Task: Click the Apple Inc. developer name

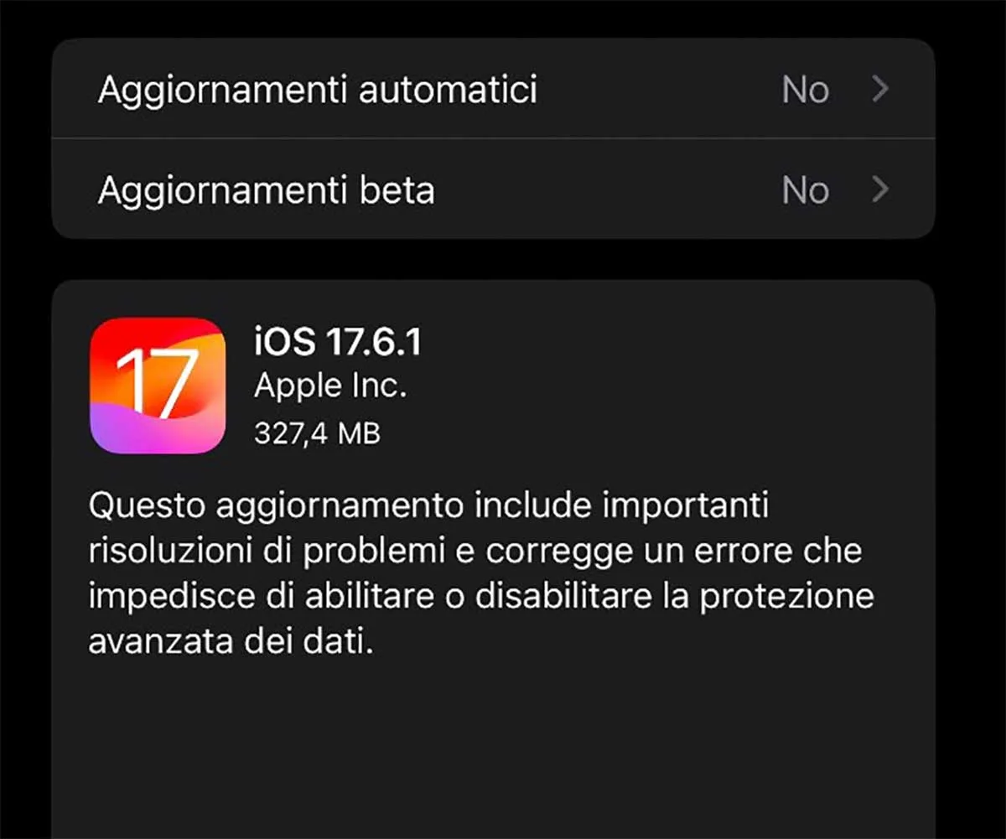Action: [330, 386]
